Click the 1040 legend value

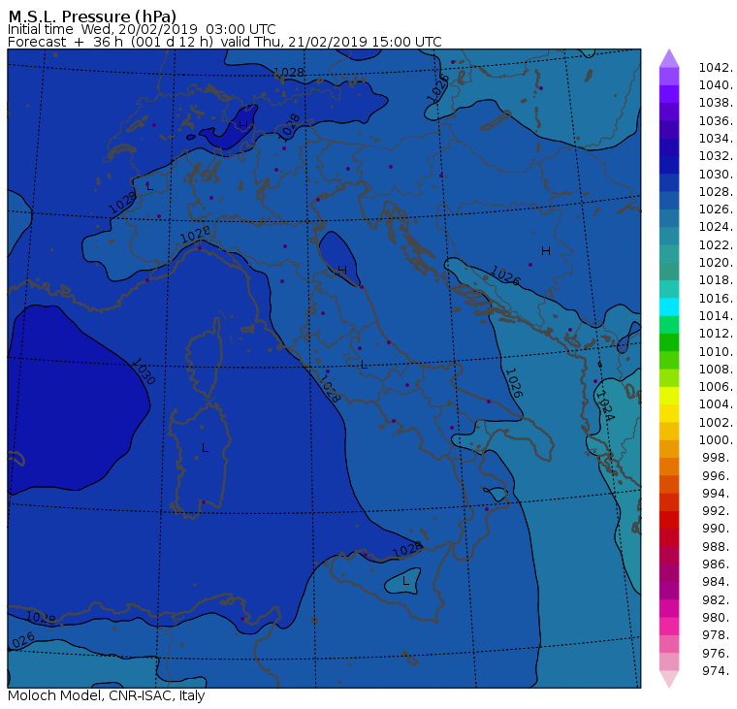point(716,85)
